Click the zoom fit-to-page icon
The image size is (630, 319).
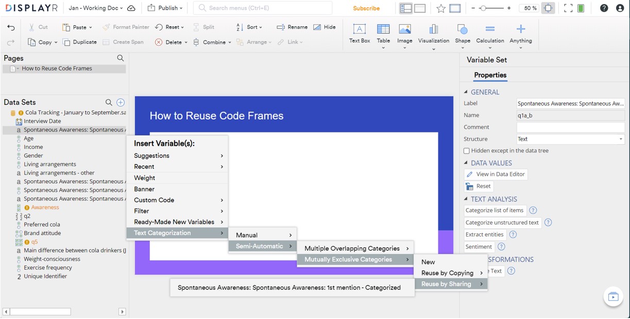(548, 8)
